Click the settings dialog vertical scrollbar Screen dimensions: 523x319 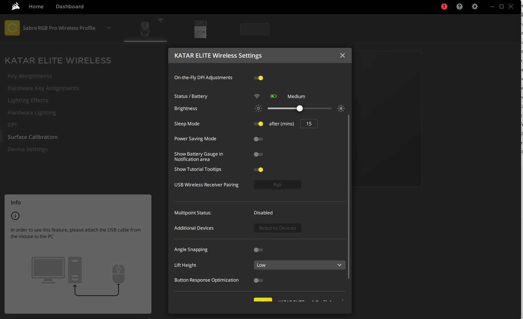point(349,196)
